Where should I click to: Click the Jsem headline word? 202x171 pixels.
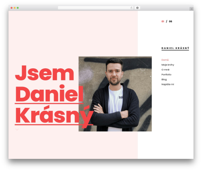44,73
